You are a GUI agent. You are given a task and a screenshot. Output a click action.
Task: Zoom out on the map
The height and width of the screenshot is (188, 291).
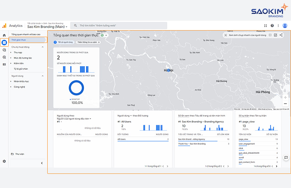click(285, 104)
